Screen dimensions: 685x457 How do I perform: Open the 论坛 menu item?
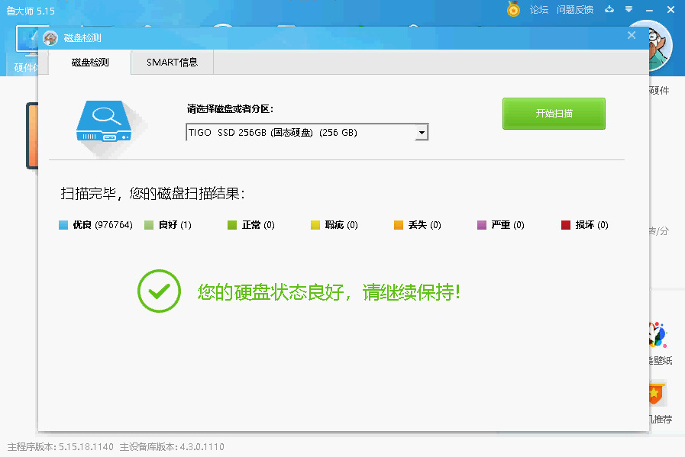coord(538,9)
